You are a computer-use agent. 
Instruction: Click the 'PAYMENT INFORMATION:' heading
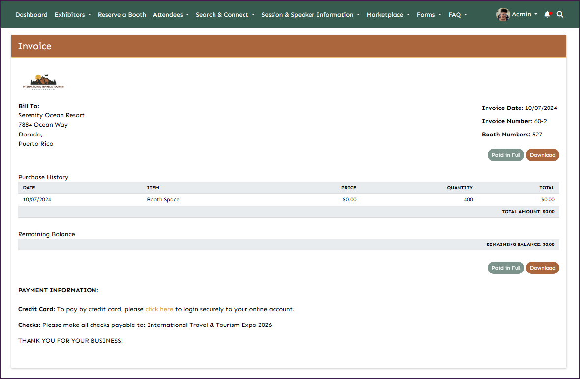[x=58, y=290]
